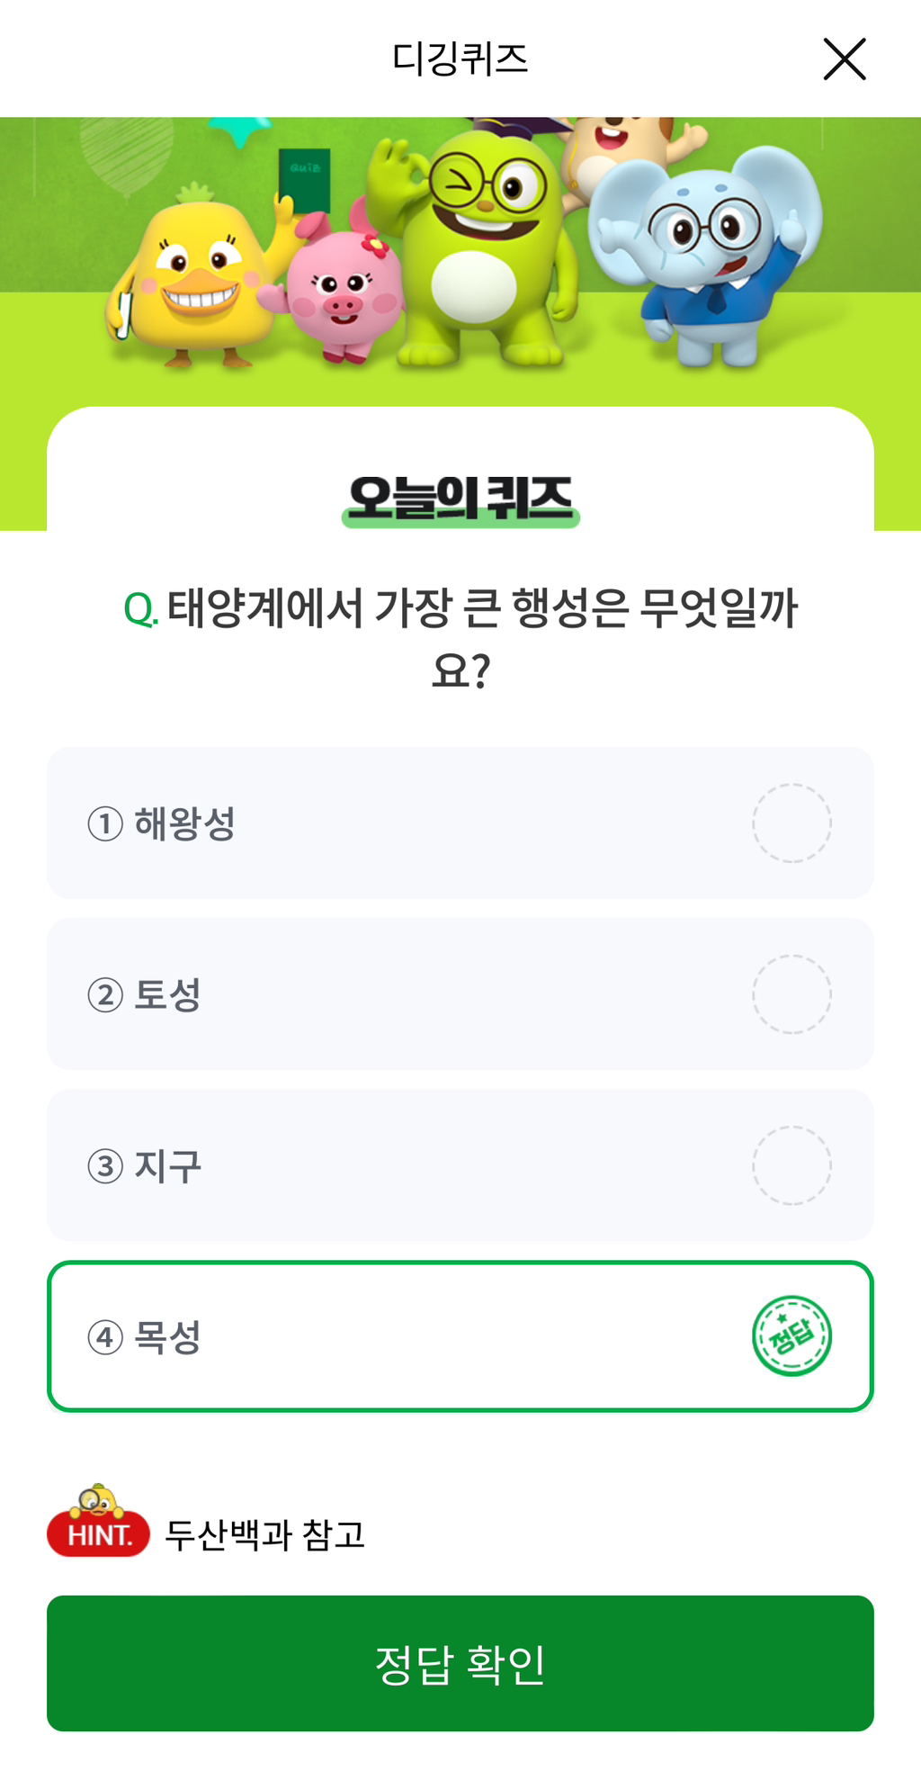Choose the ② 토성 answer label
The width and height of the screenshot is (921, 1780).
pos(145,994)
